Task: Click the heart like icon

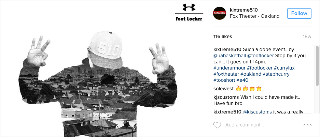Action: [217, 125]
